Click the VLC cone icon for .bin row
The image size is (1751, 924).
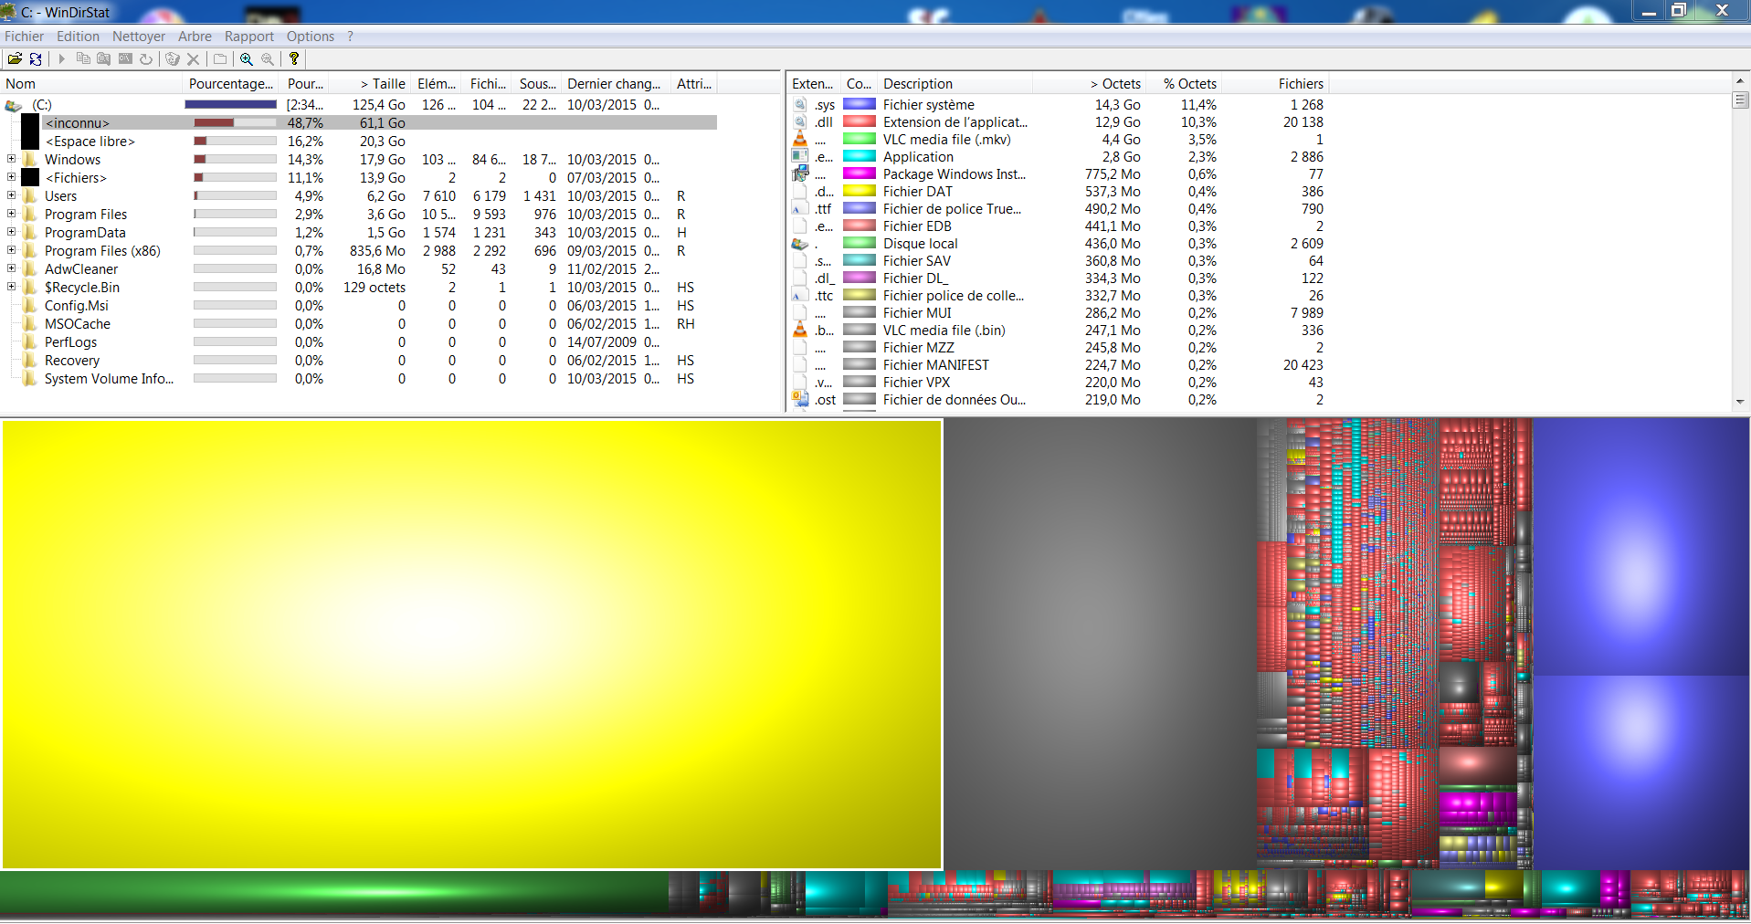pyautogui.click(x=800, y=331)
